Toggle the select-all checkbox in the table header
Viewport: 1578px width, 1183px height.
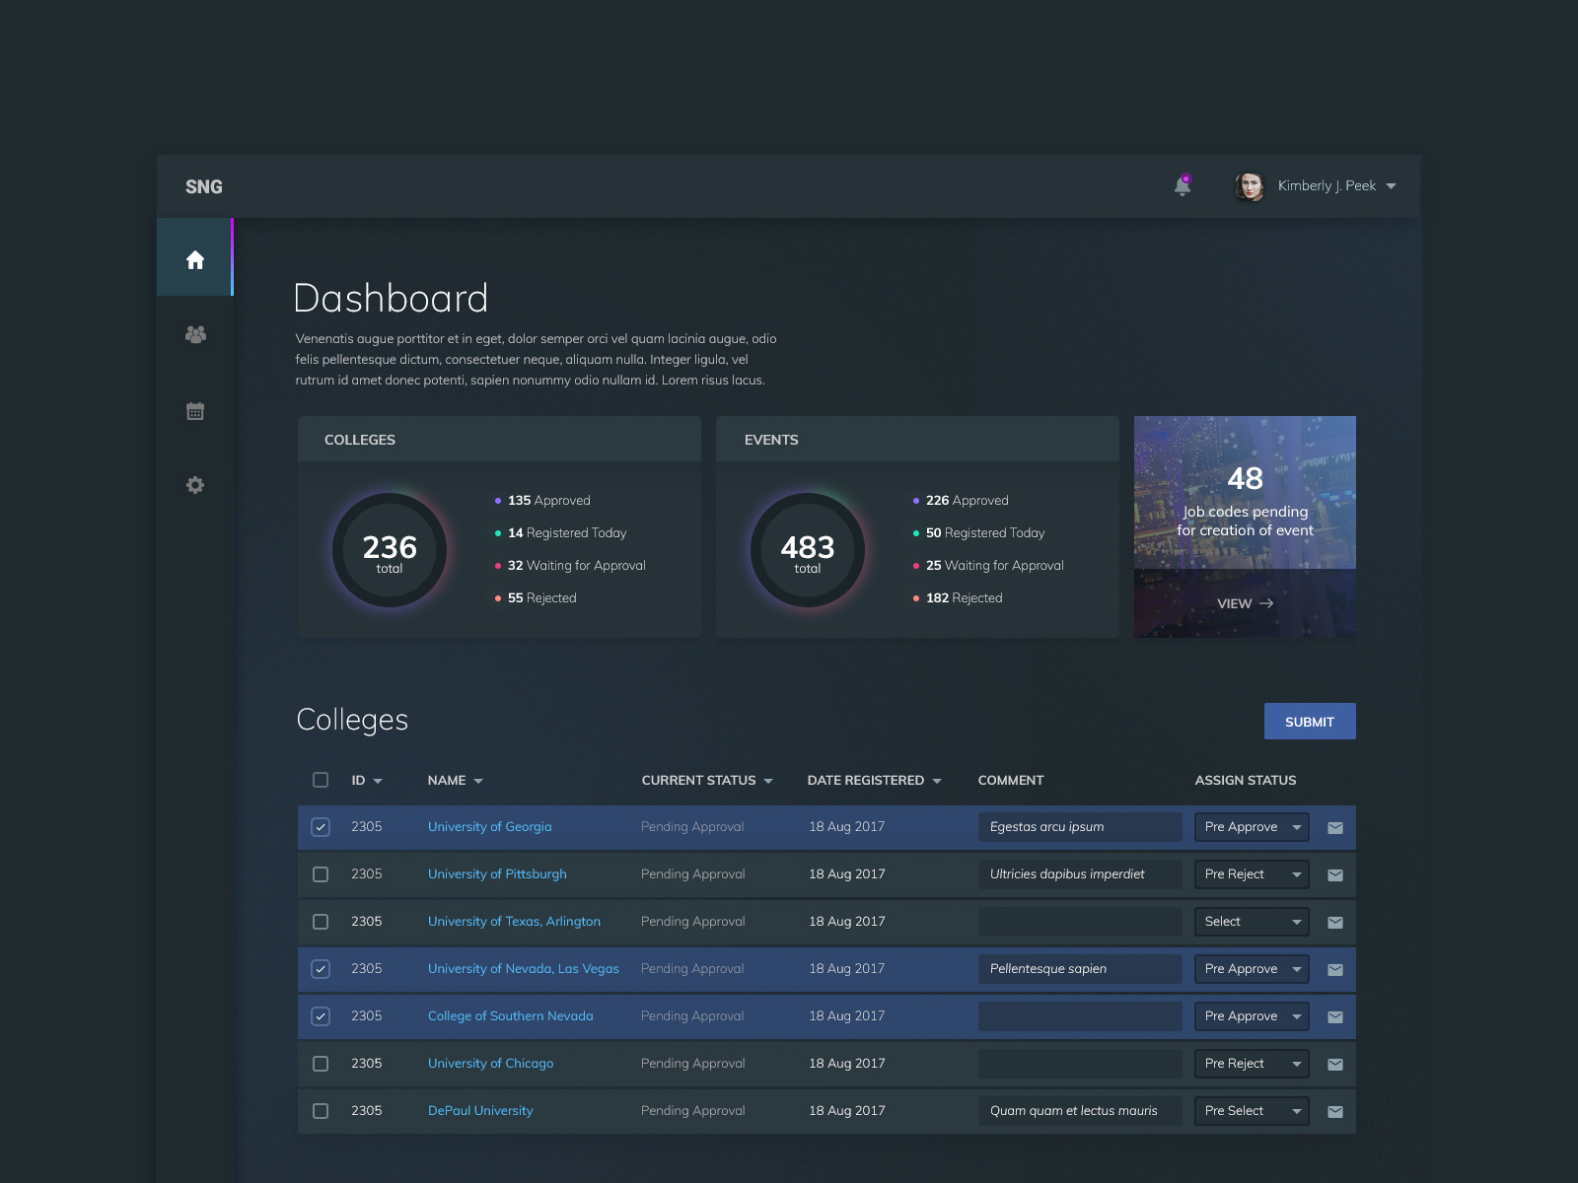coord(320,780)
